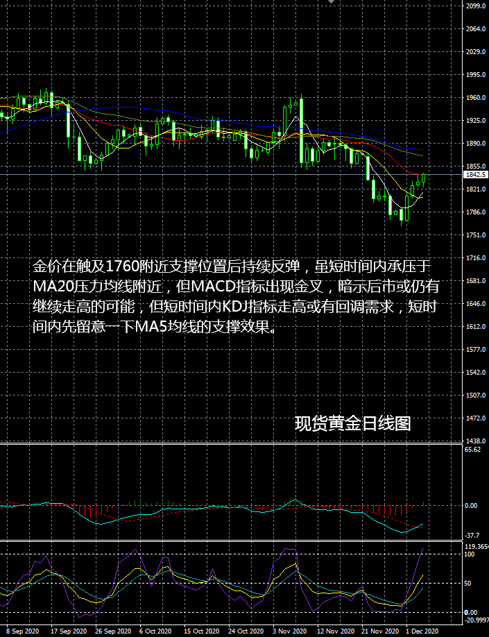Select the 119.3654 KDJ scale value
The width and height of the screenshot is (489, 637).
(477, 547)
